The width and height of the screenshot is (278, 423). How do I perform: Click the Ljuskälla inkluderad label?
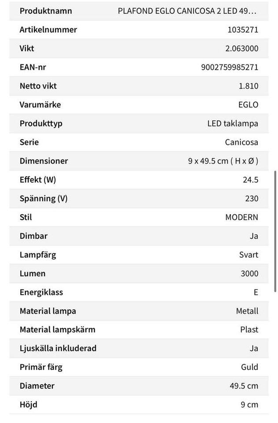pos(58,348)
